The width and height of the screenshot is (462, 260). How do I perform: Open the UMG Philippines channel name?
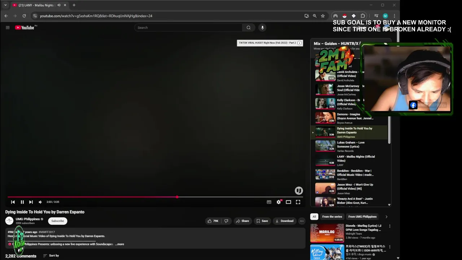tap(28, 219)
